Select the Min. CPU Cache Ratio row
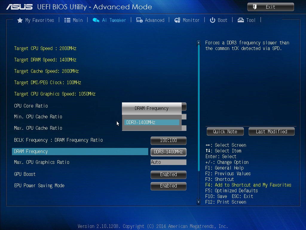 click(x=38, y=117)
